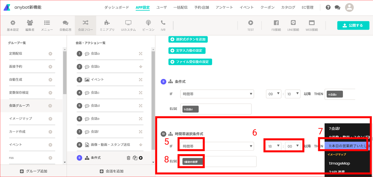This screenshot has height=177, width=373.
Task: Click the help question mark icon
Action: click(x=328, y=7)
